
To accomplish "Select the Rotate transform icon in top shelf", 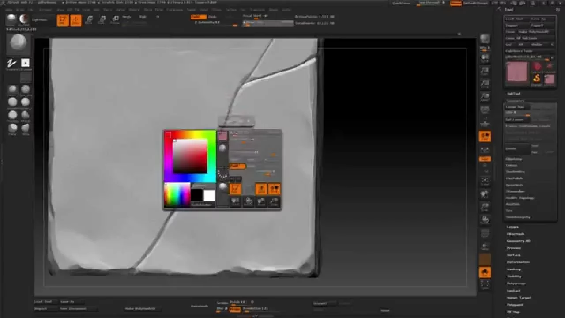I will (115, 20).
